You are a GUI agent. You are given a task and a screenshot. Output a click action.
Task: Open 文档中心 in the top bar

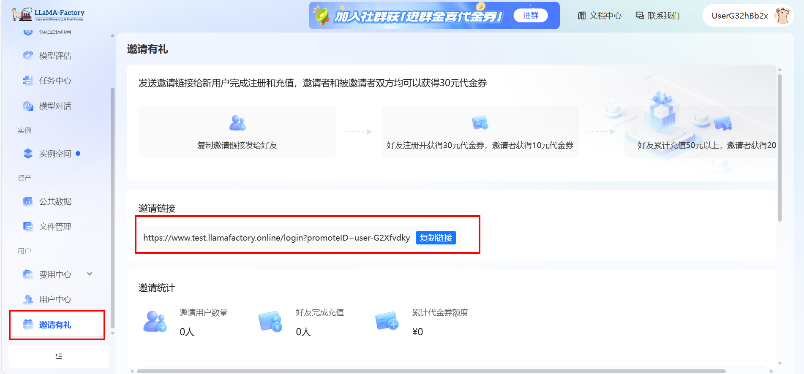point(600,16)
